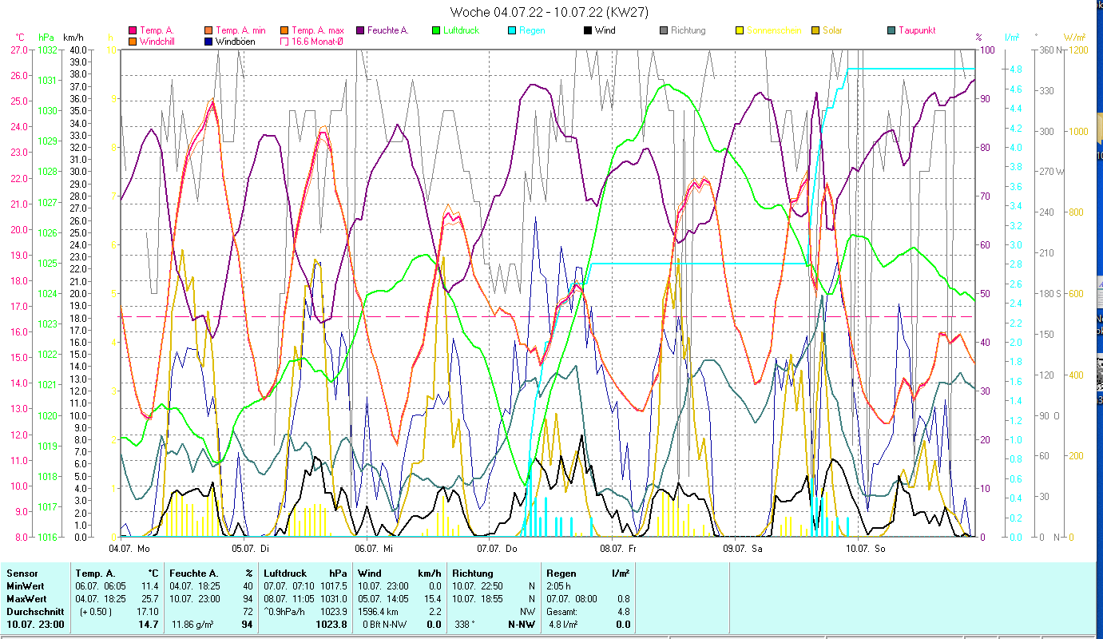
Task: Click the 'Luftdruck' column header in the data table
Action: pyautogui.click(x=286, y=574)
